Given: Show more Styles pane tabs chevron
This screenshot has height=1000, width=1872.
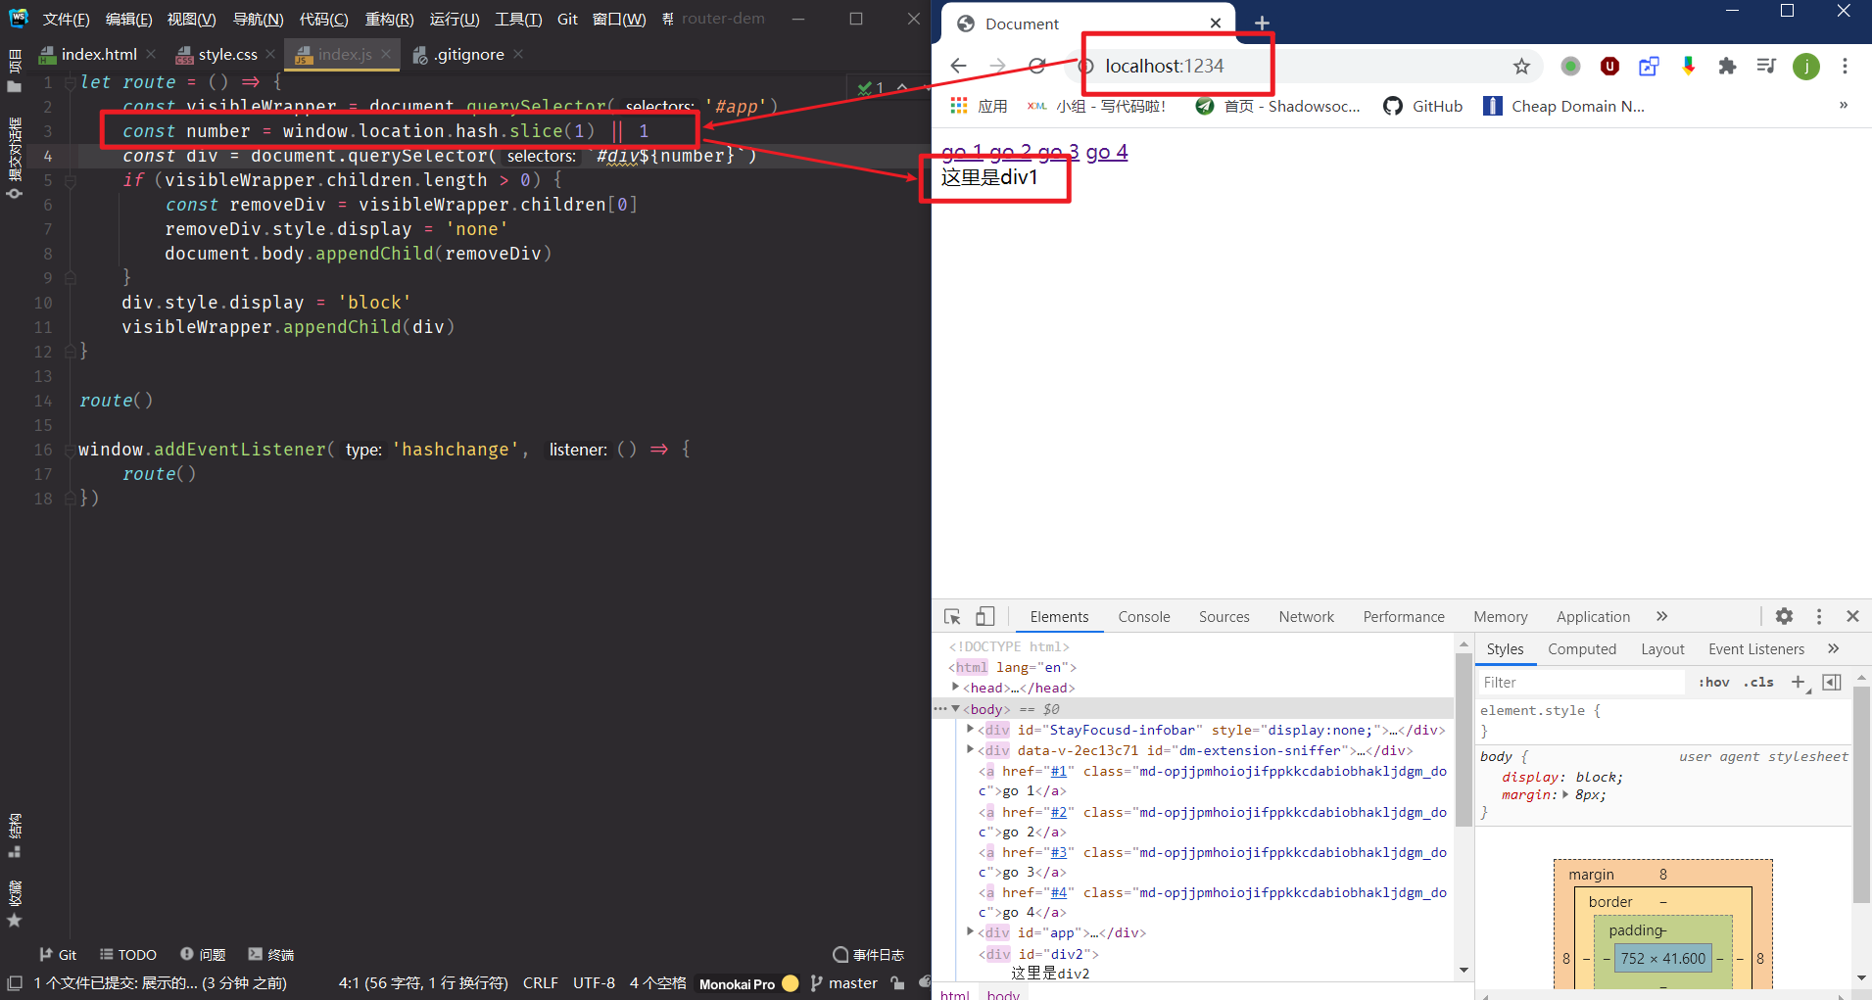Looking at the screenshot, I should click(1833, 648).
